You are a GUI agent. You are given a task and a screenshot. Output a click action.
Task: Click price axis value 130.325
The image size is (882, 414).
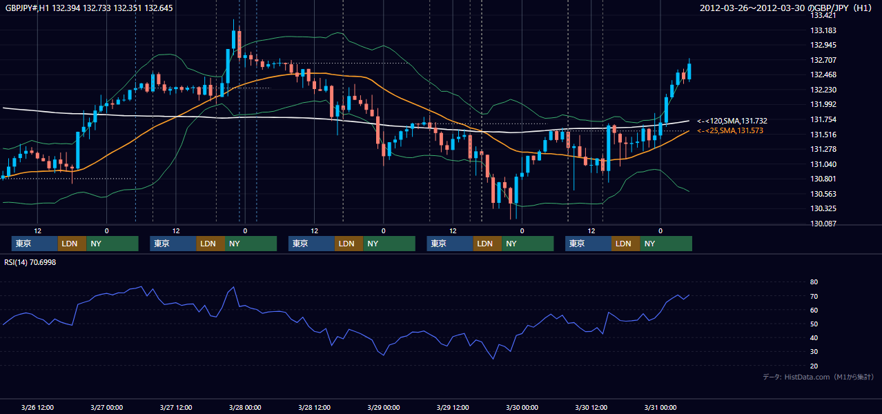pos(823,209)
